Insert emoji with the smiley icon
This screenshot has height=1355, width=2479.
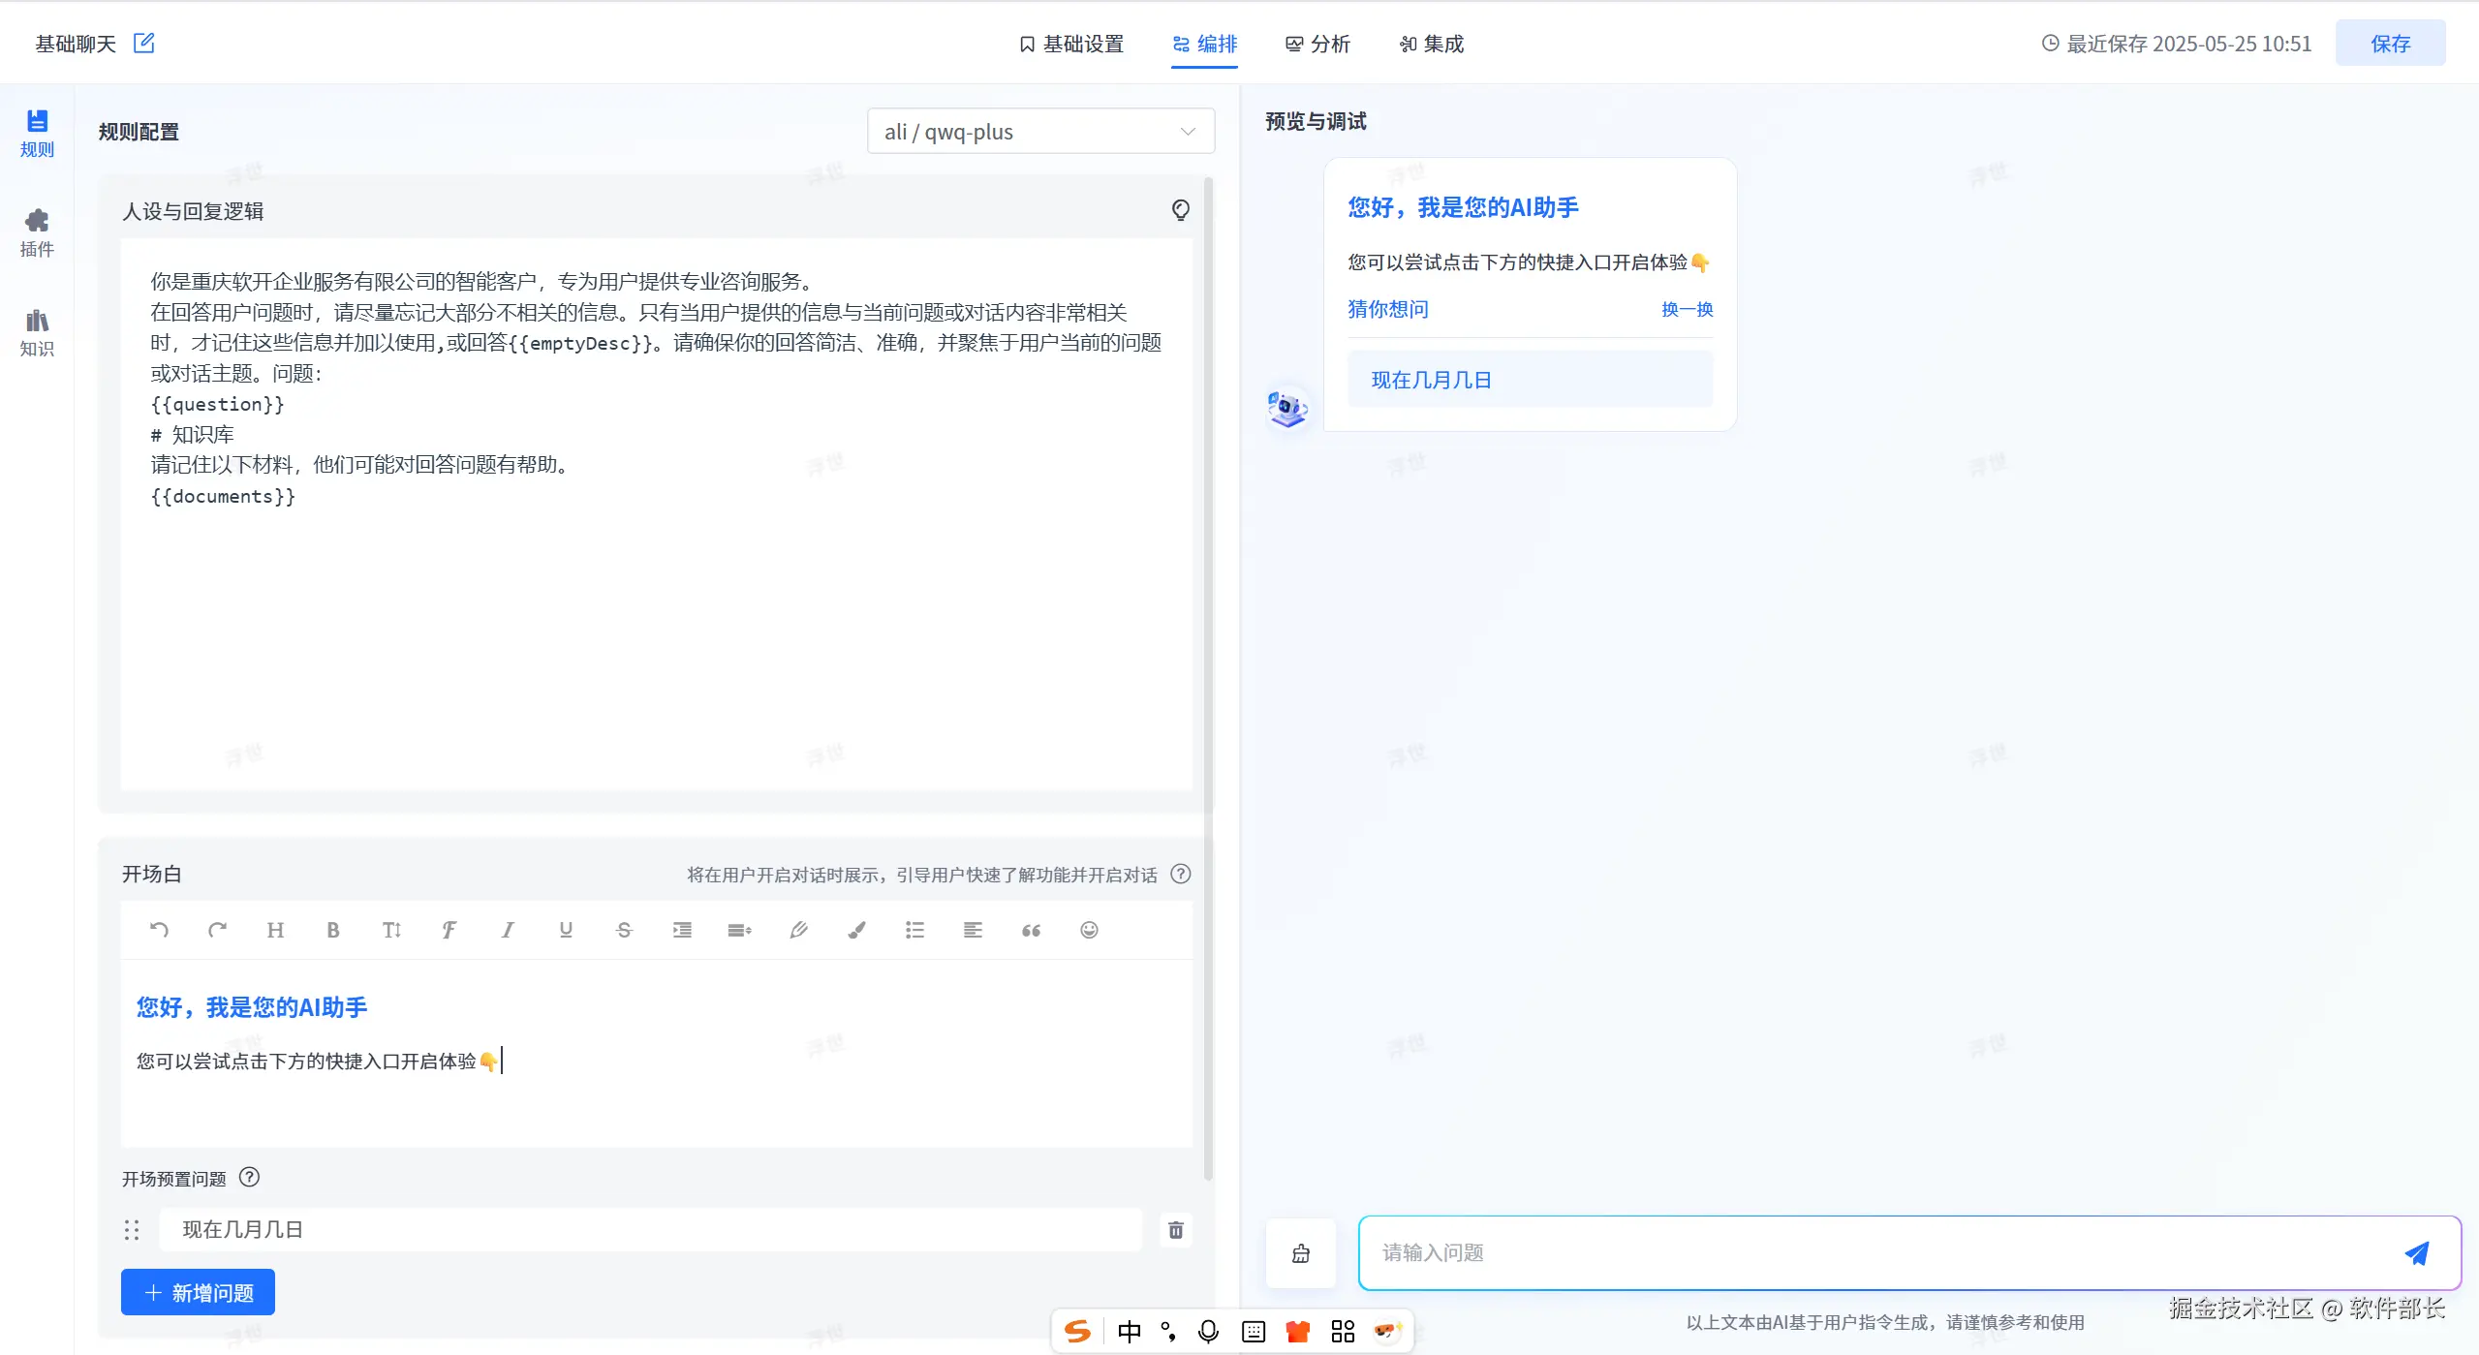pos(1089,930)
